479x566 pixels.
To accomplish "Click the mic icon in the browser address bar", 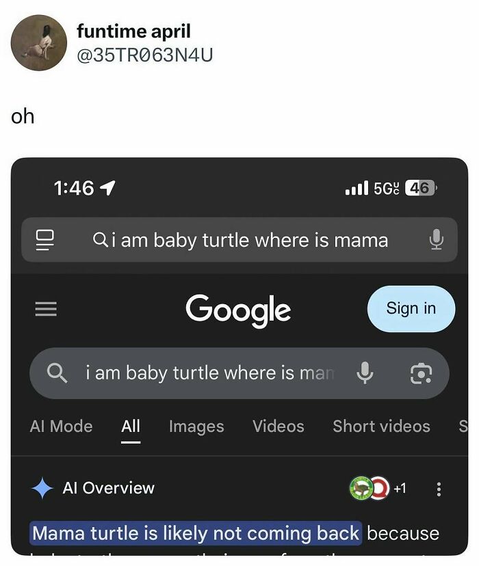I will 437,240.
